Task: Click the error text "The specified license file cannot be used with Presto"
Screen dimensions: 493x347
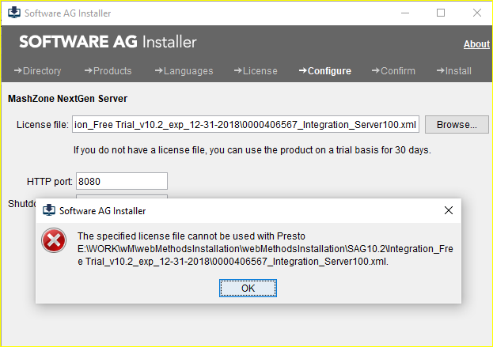Action: (x=192, y=236)
